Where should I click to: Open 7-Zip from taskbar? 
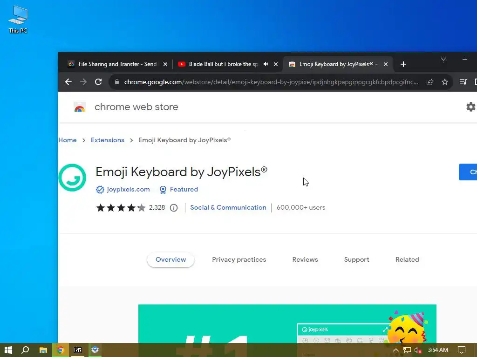tap(78, 350)
